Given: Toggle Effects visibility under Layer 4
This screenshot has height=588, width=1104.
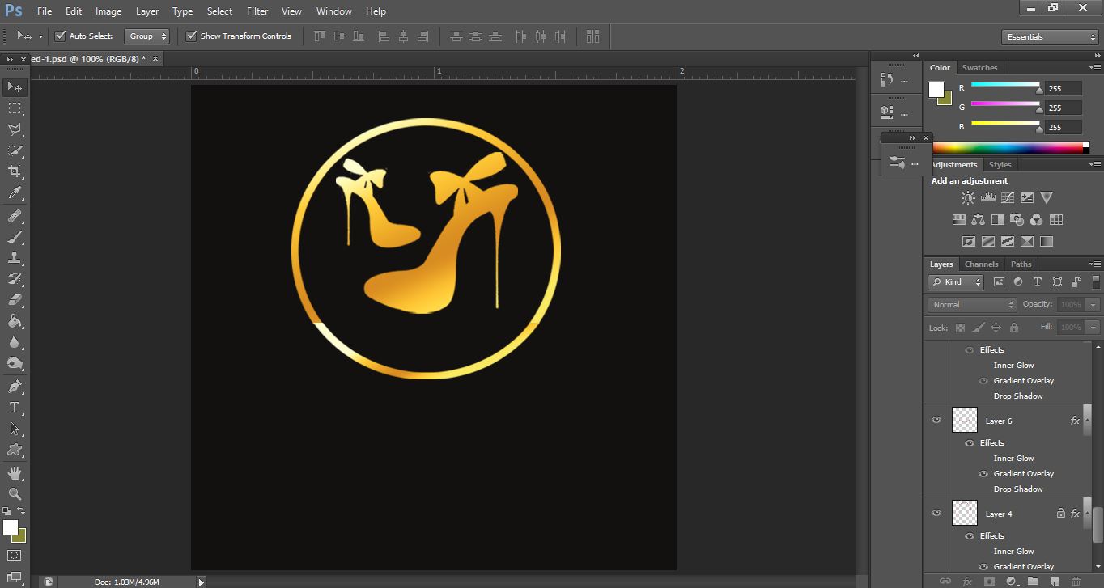Looking at the screenshot, I should coord(969,536).
